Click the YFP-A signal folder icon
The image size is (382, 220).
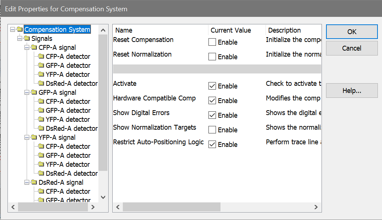(x=34, y=138)
